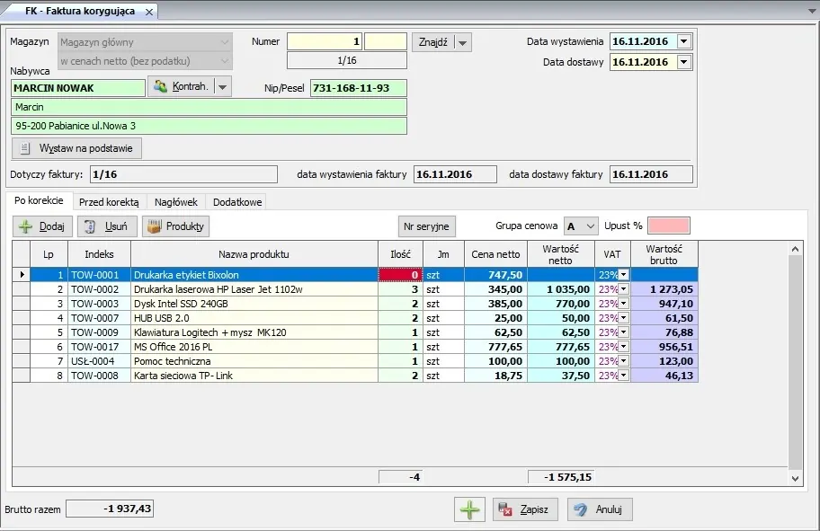This screenshot has height=531, width=820.
Task: Click the Wartość brutto value 1 273,05
Action: point(664,289)
